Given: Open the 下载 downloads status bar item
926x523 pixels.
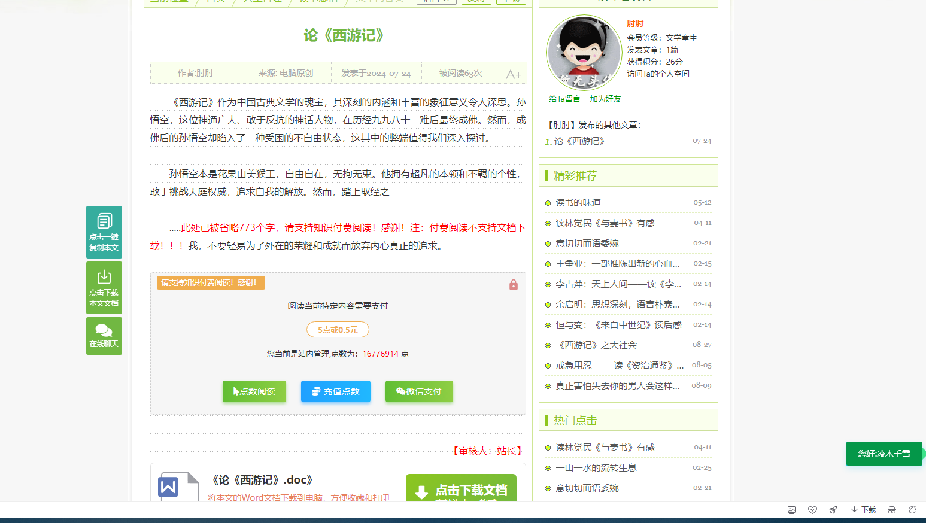Looking at the screenshot, I should click(x=863, y=510).
